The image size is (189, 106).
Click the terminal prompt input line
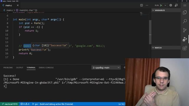[6, 86]
